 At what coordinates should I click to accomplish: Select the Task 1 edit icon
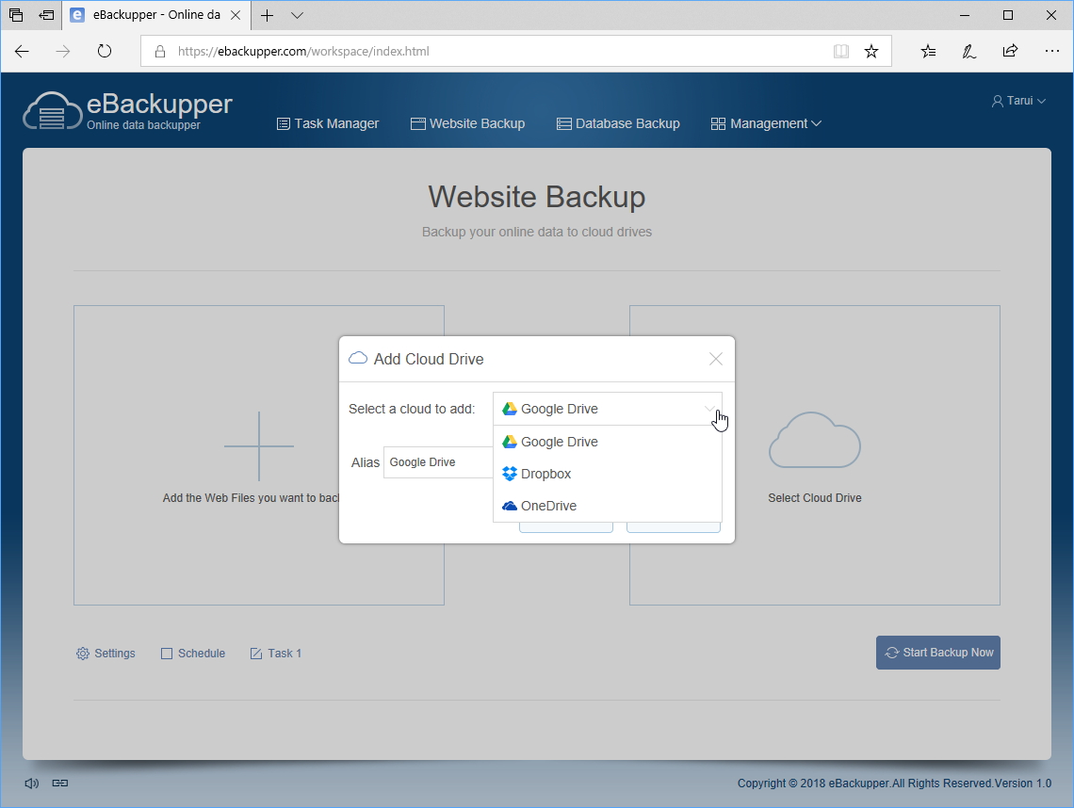254,653
